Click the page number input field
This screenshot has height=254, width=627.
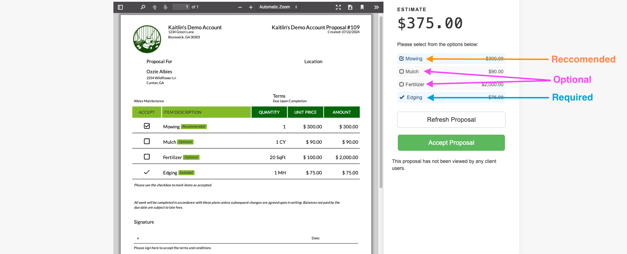coord(181,7)
